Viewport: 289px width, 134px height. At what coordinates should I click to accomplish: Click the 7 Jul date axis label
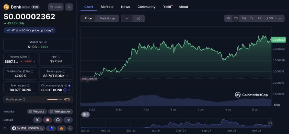146,110
